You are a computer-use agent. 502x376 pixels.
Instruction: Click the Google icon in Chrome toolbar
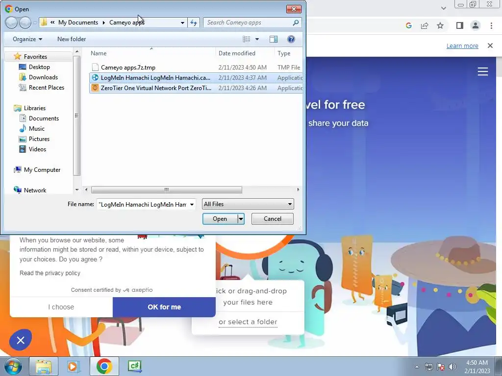(x=408, y=25)
